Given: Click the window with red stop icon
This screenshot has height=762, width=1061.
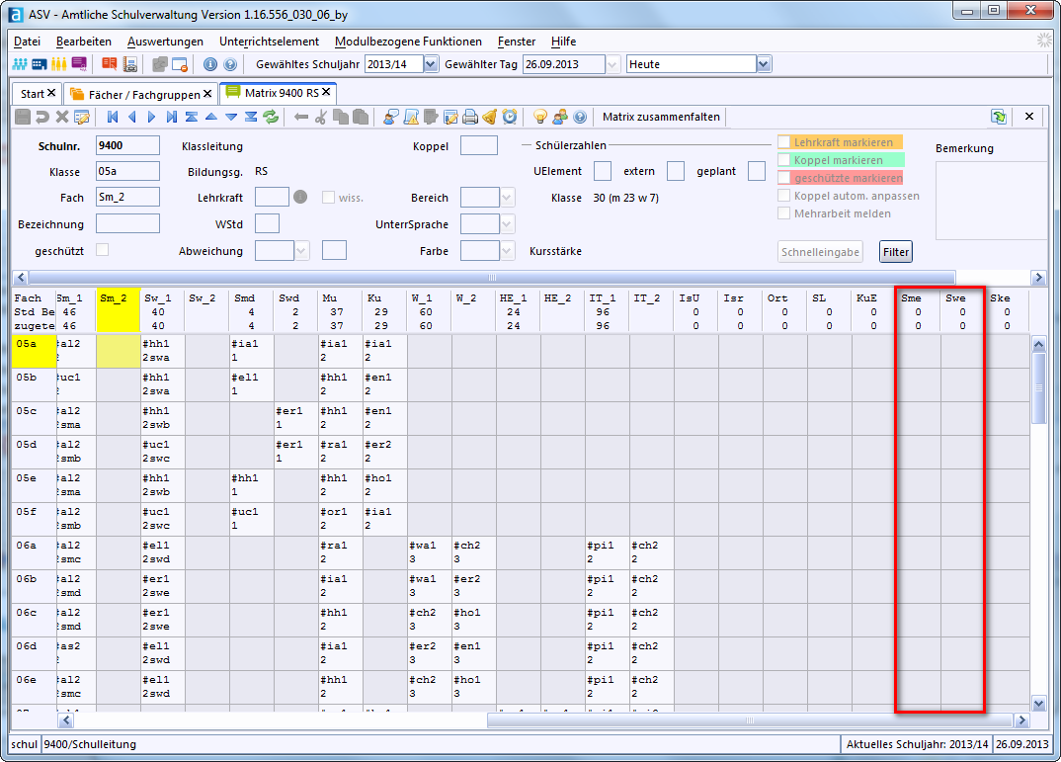Looking at the screenshot, I should tap(180, 64).
